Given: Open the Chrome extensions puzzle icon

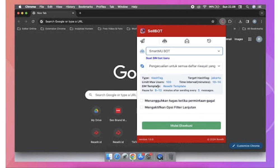Looking at the screenshot, I should click(x=230, y=22).
